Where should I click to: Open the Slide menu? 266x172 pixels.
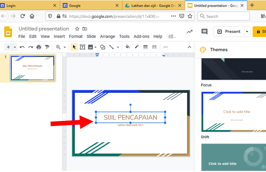point(91,37)
